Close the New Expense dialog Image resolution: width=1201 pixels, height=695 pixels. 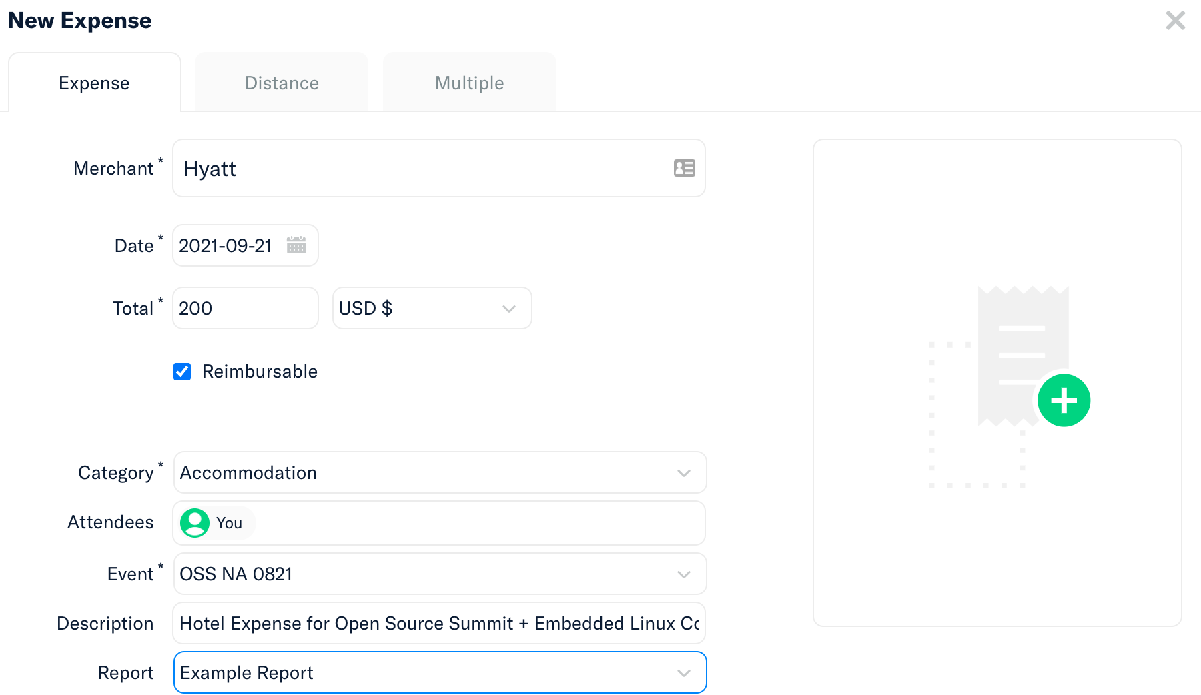click(1175, 21)
